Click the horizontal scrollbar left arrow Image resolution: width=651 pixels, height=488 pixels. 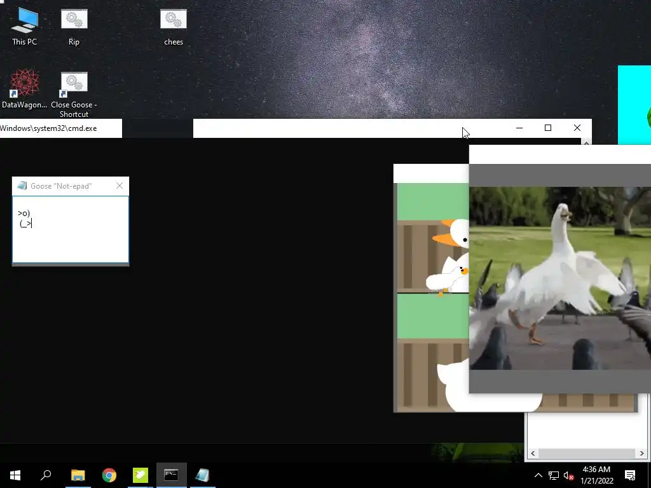(533, 453)
